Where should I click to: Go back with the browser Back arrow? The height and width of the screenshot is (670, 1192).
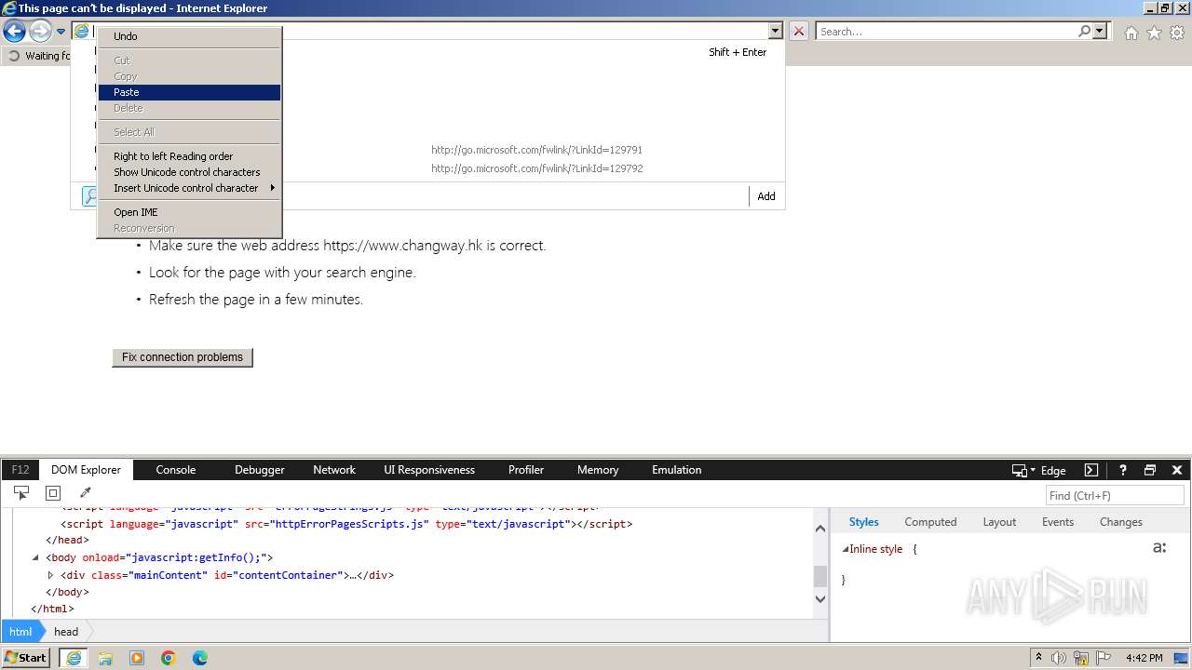point(14,32)
